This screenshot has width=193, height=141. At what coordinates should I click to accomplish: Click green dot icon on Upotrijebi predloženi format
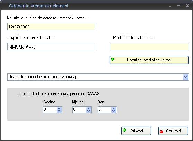point(113,59)
